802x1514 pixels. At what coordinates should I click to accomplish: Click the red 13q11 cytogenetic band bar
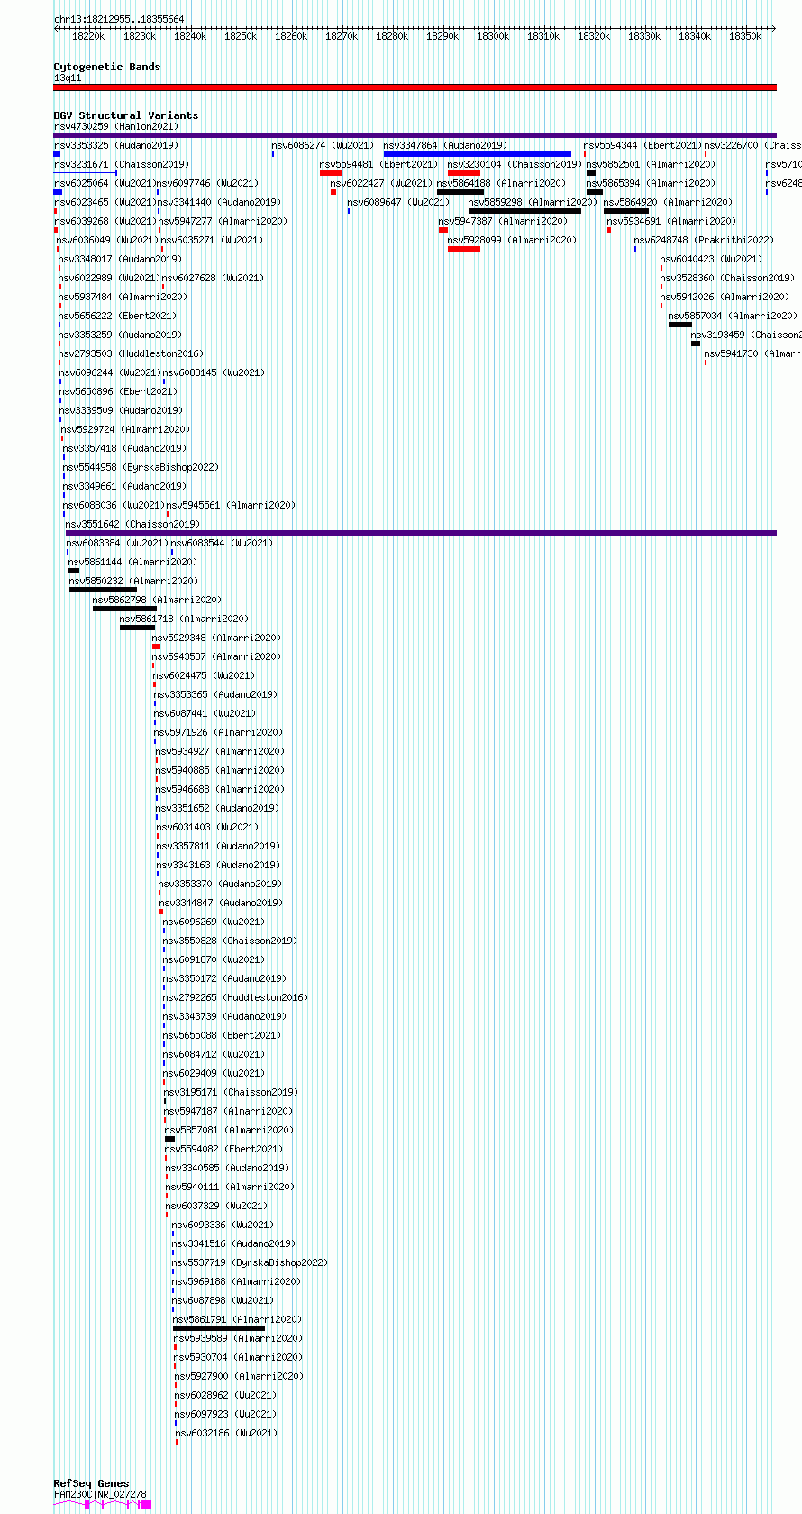tap(415, 87)
